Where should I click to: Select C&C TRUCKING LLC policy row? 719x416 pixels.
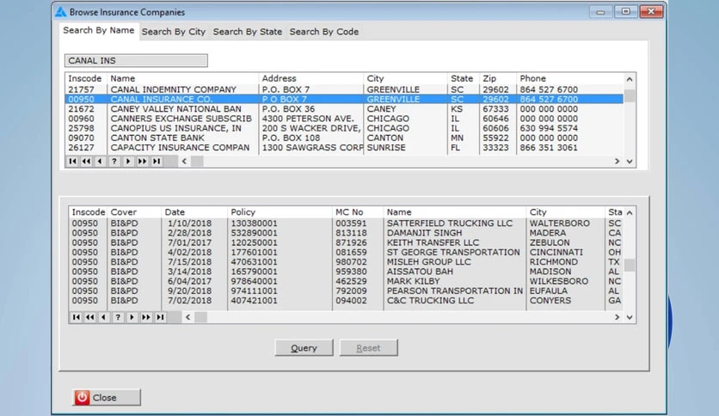coord(347,301)
